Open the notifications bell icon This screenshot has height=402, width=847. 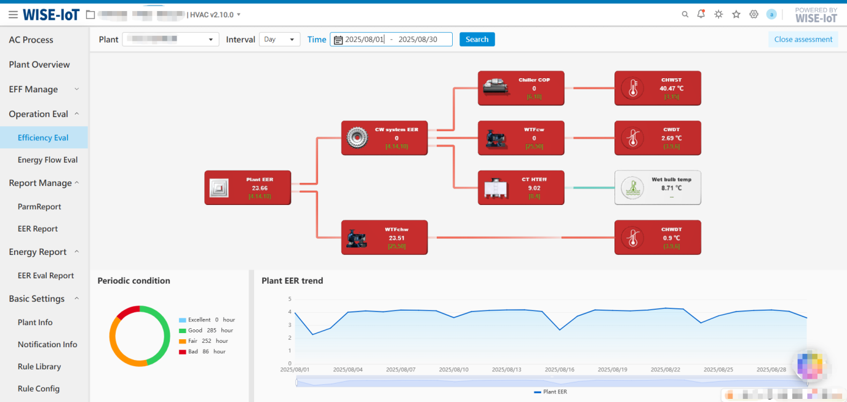click(x=701, y=14)
